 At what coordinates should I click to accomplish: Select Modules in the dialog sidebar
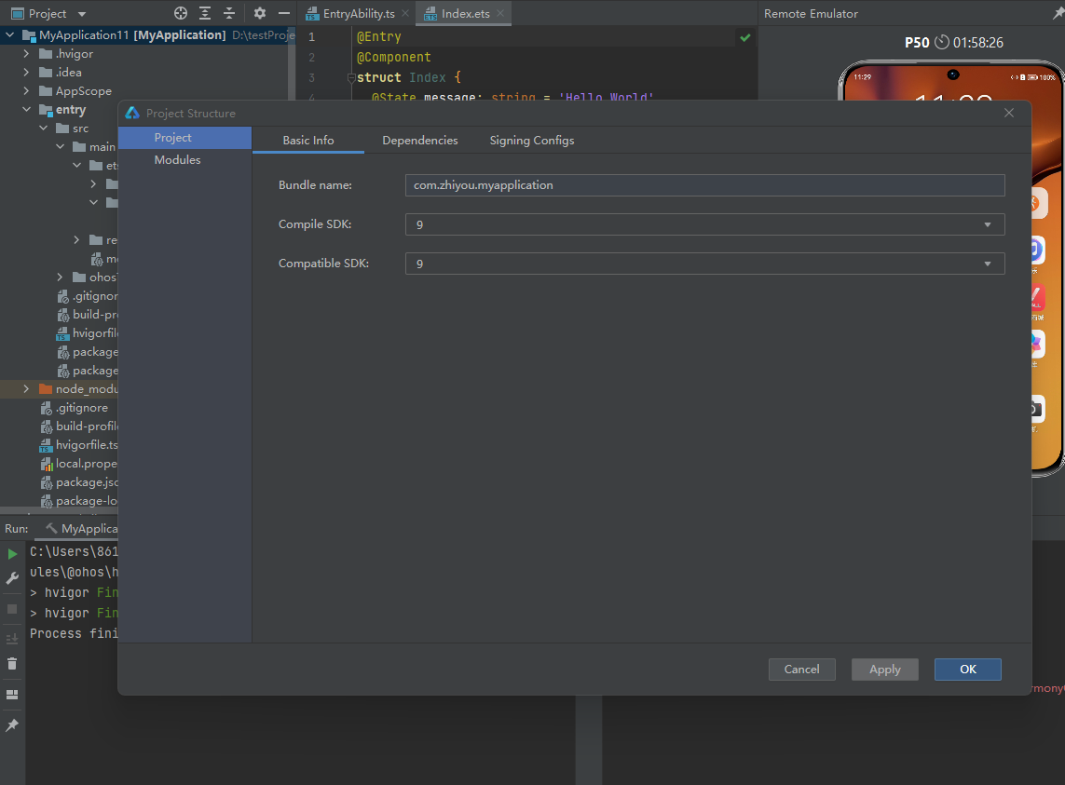(x=184, y=160)
